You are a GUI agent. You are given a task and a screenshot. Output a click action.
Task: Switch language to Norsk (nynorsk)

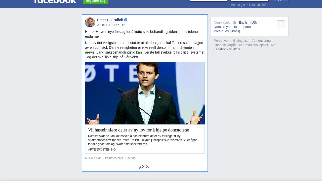tap(225, 27)
